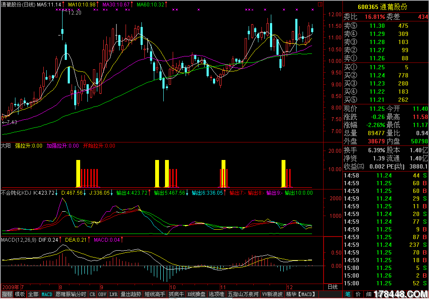This screenshot has height=299, width=429.
Task: Switch to the 价 price tab
Action: pyautogui.click(x=358, y=294)
